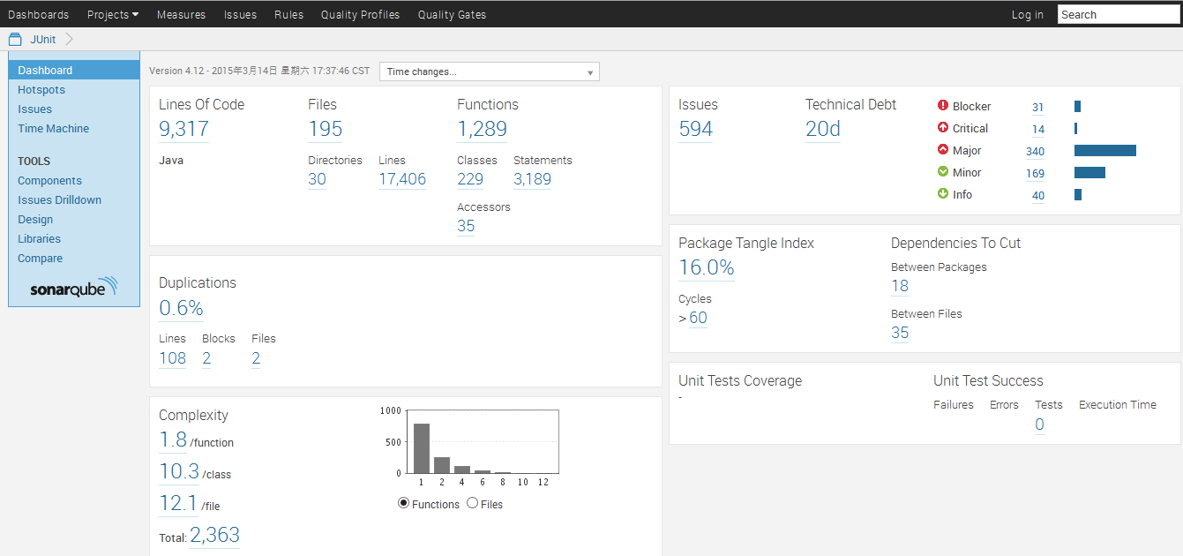The image size is (1183, 556).
Task: Click the JUnit project icon in breadcrumb
Action: (14, 39)
